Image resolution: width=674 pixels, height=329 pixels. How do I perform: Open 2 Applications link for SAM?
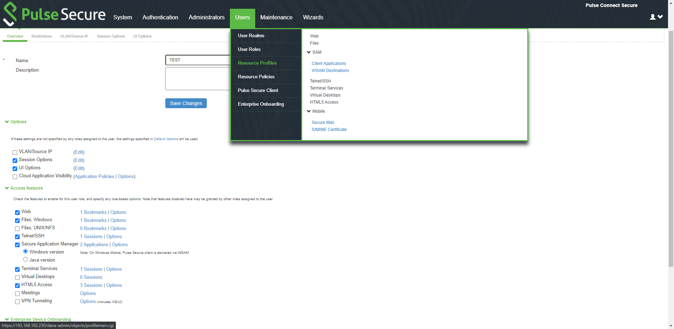(94, 245)
